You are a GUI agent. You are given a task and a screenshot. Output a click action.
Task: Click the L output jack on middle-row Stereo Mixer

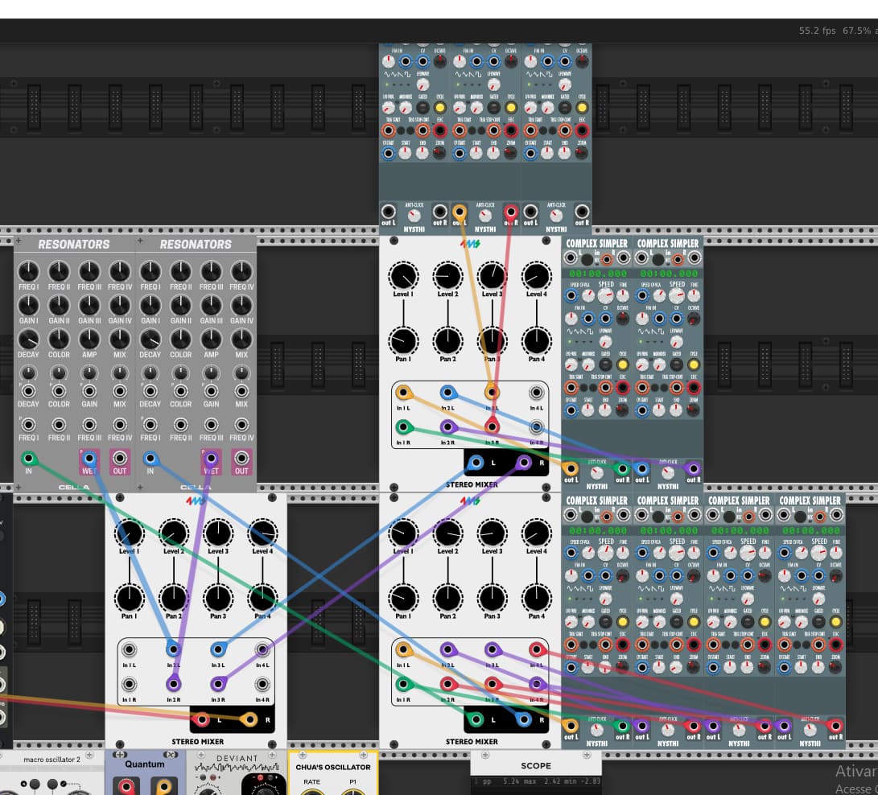click(x=476, y=463)
